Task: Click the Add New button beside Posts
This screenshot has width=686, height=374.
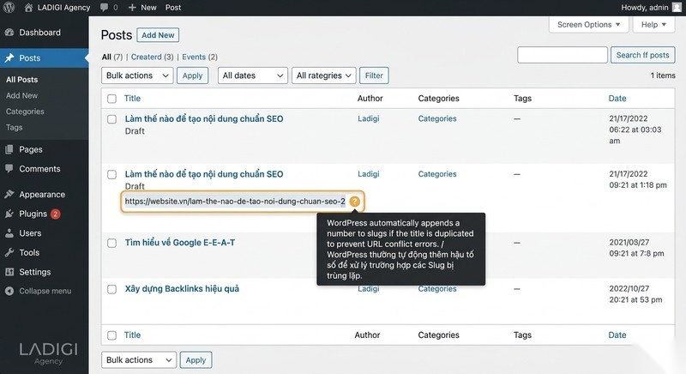Action: (158, 35)
